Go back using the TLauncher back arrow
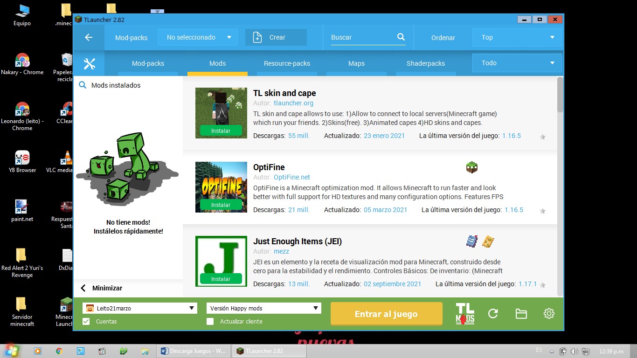Image resolution: width=637 pixels, height=358 pixels. [x=89, y=37]
